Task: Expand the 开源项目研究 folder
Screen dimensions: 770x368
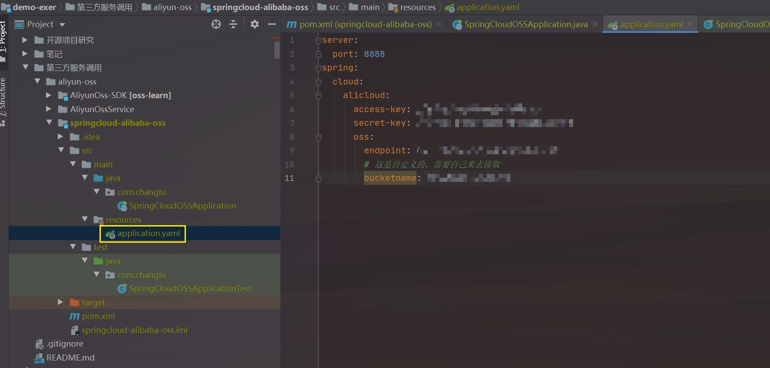Action: [25, 40]
